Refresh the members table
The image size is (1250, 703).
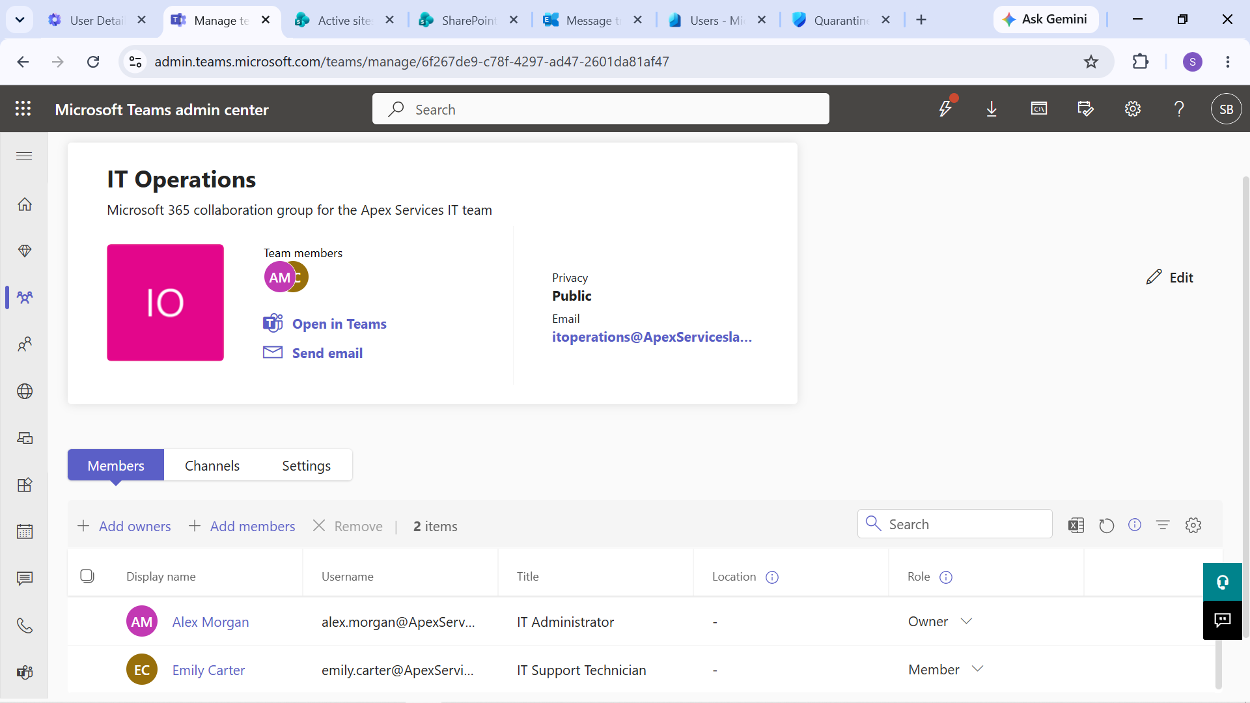tap(1107, 525)
